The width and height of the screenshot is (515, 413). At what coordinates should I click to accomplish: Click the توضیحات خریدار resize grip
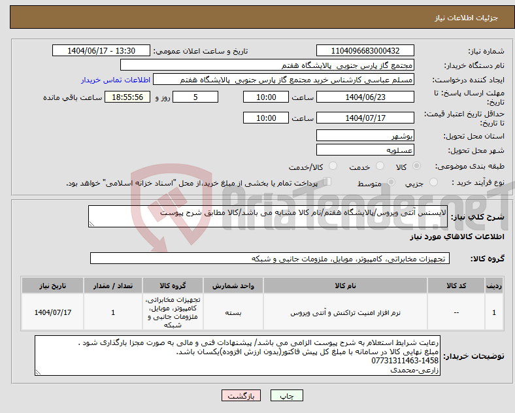38,372
